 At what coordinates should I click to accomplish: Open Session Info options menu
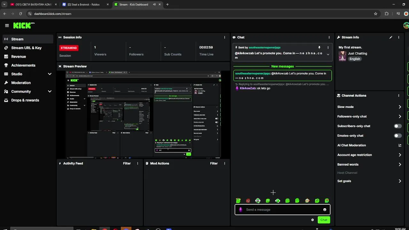pos(225,37)
